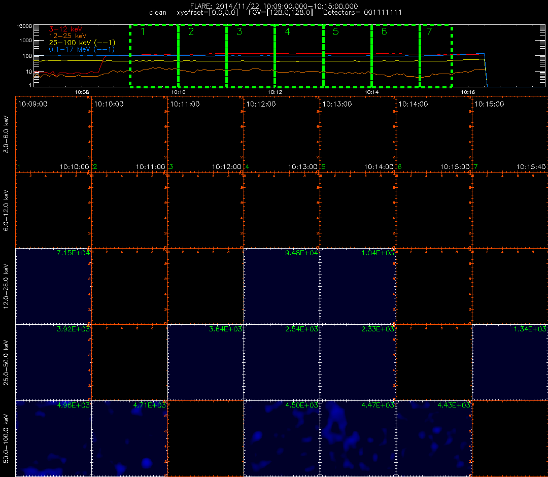Click the 10:14:00 start time in panel 6
Image resolution: width=548 pixels, height=477 pixels.
(413, 104)
